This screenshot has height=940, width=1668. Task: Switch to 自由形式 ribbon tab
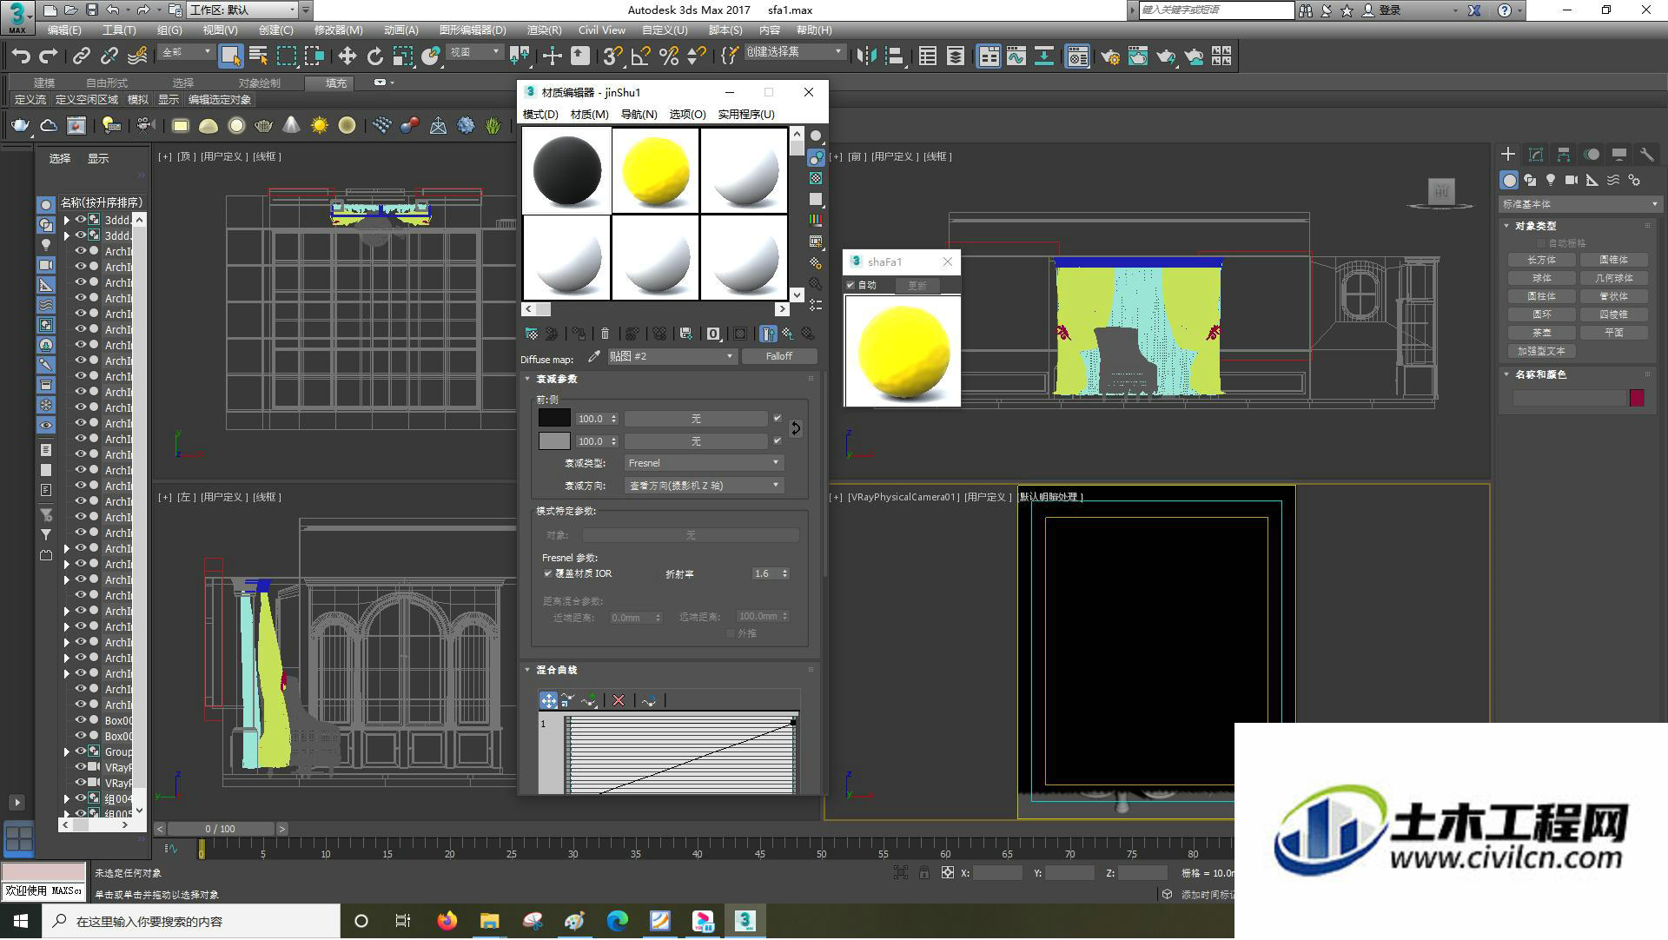coord(107,83)
